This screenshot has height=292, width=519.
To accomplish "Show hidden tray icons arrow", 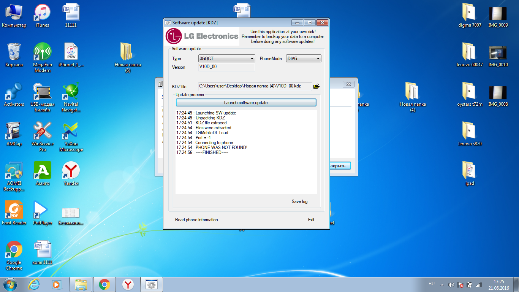I will click(441, 284).
